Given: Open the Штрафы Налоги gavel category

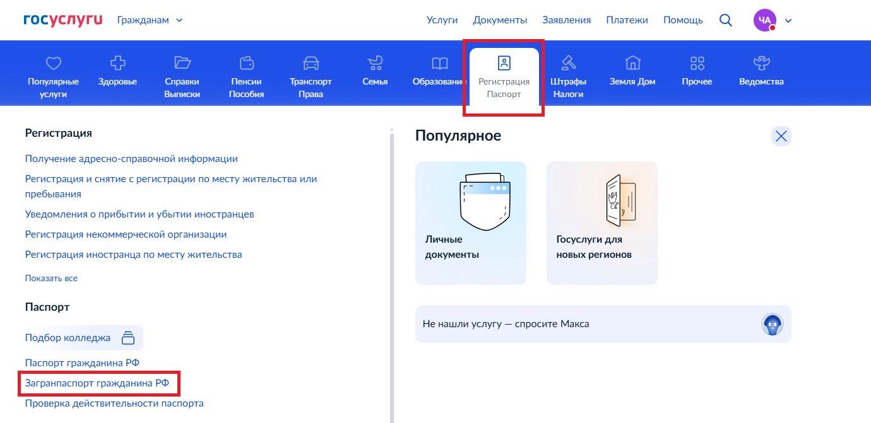Looking at the screenshot, I should point(568,76).
